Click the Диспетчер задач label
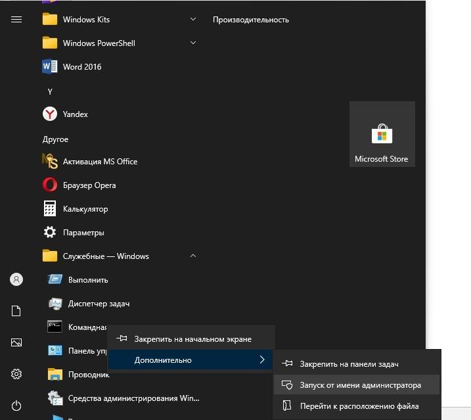Screen dimensions: 471x420 99,304
